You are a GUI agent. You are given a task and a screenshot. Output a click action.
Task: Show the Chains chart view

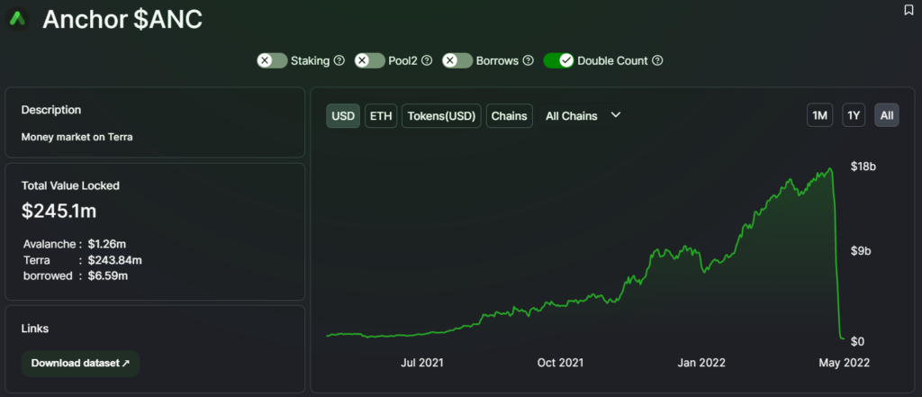[510, 116]
